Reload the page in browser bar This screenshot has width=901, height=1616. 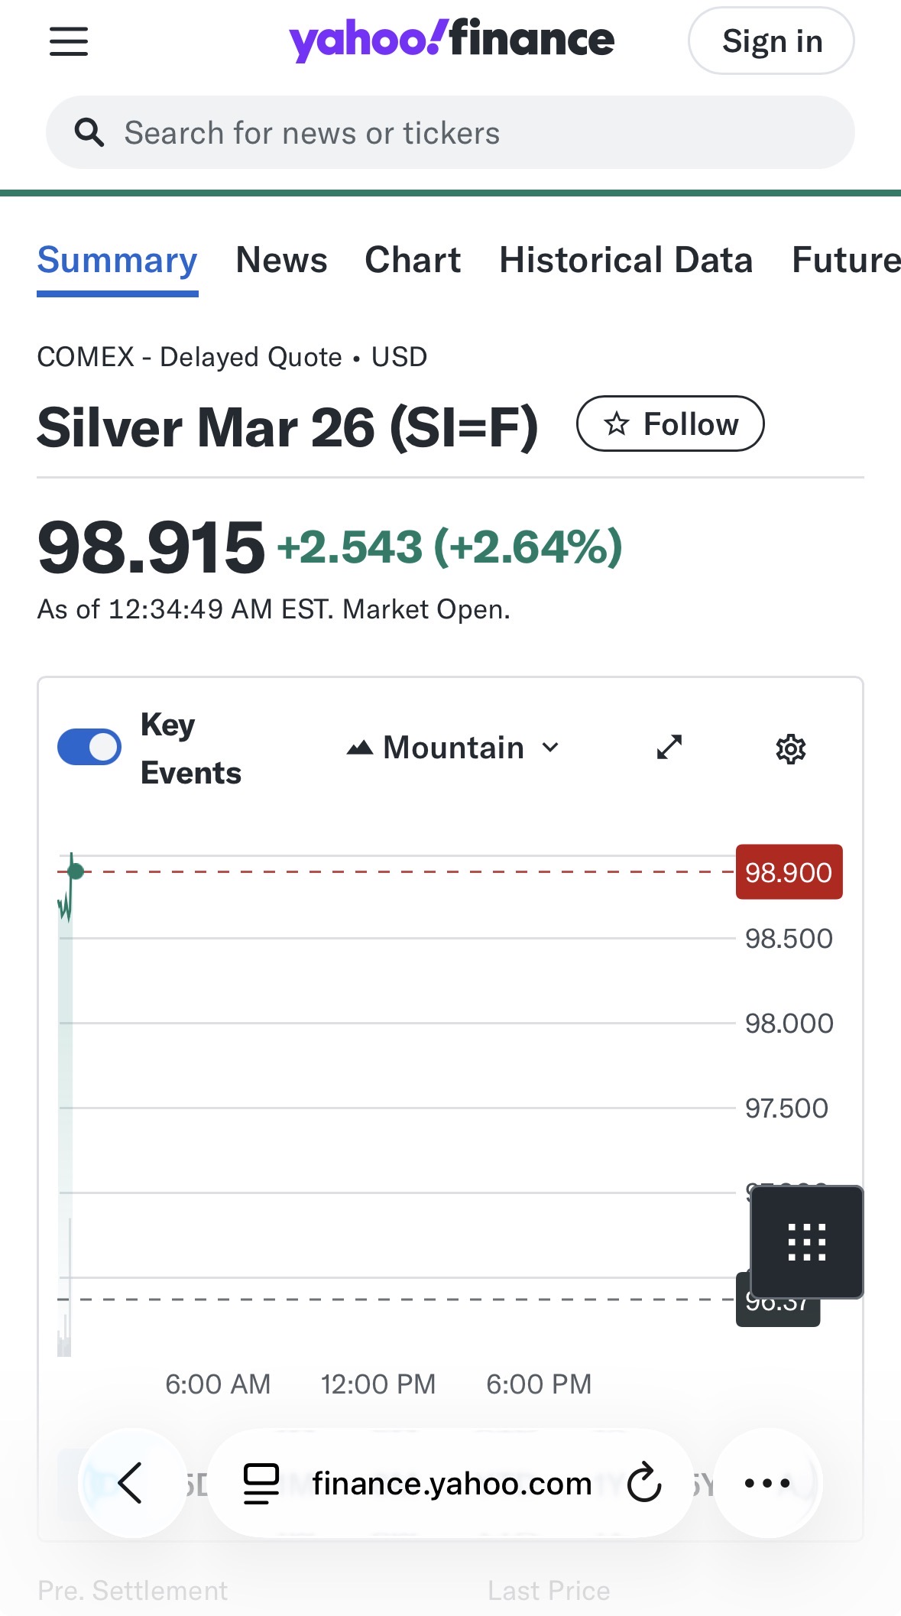click(x=644, y=1483)
